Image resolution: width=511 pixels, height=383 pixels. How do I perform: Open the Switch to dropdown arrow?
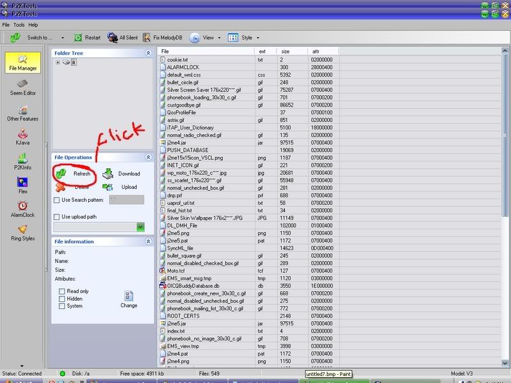(63, 38)
